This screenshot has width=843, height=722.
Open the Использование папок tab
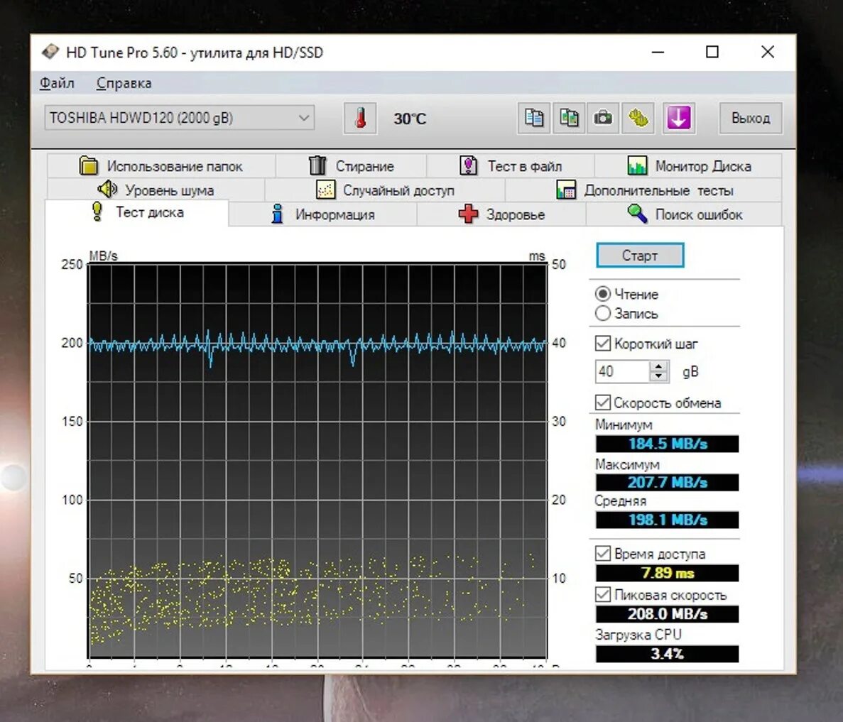coord(161,166)
